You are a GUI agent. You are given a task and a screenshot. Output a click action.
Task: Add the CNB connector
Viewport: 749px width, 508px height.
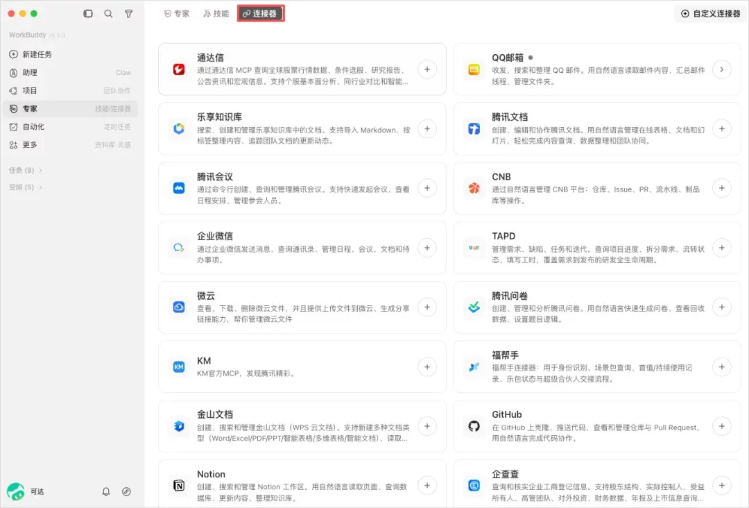pyautogui.click(x=722, y=188)
